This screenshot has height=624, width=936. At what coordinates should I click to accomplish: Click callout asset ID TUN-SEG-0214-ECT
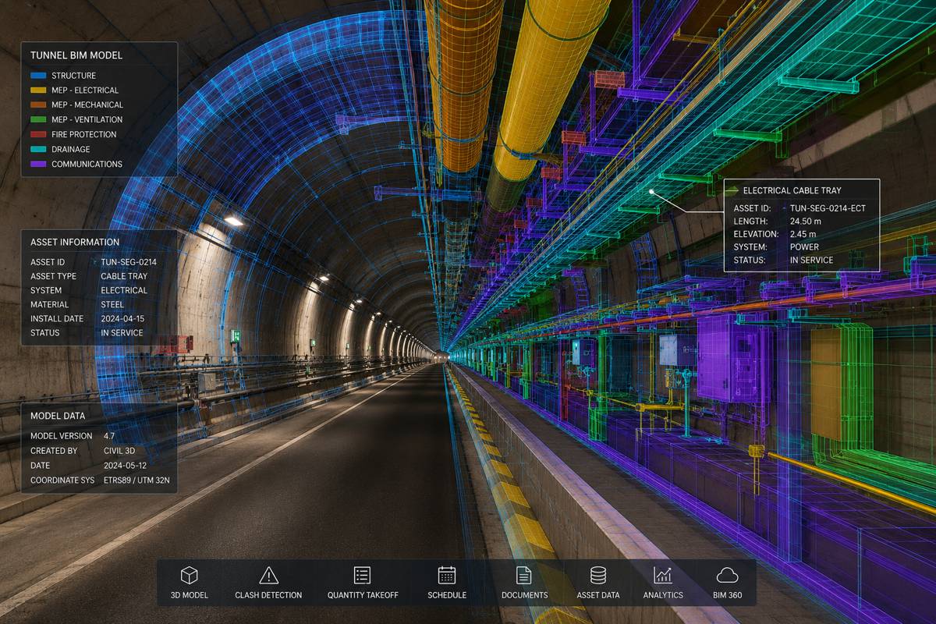pos(828,208)
